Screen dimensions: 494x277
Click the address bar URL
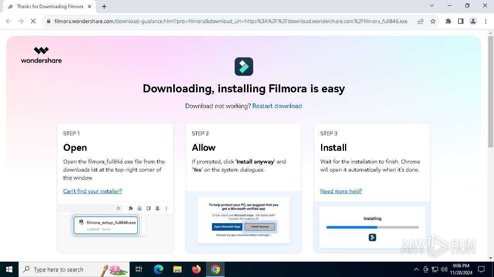pos(231,21)
